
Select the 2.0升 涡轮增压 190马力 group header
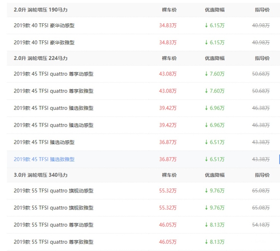point(40,10)
